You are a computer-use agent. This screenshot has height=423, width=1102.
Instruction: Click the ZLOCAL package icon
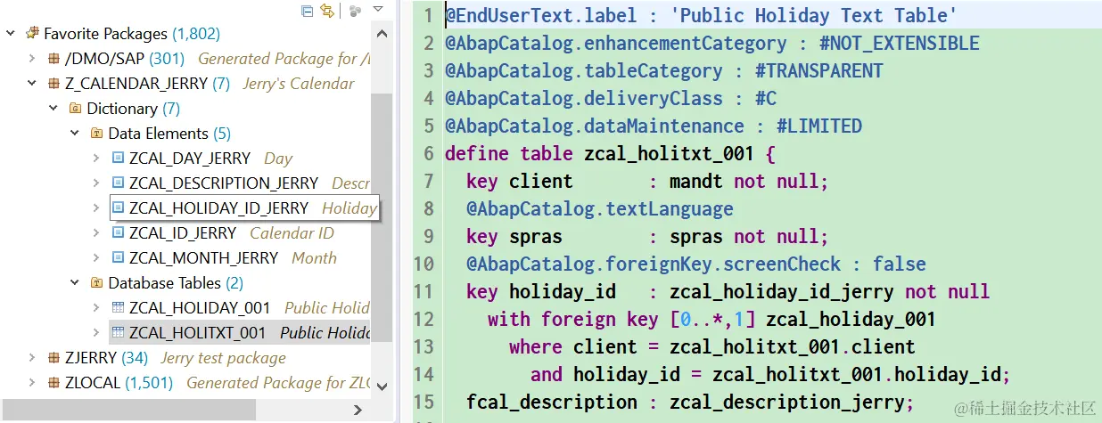(x=54, y=383)
